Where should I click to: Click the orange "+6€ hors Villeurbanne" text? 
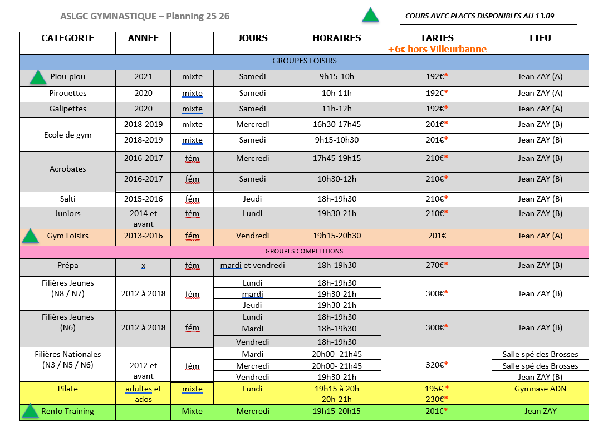(x=437, y=49)
